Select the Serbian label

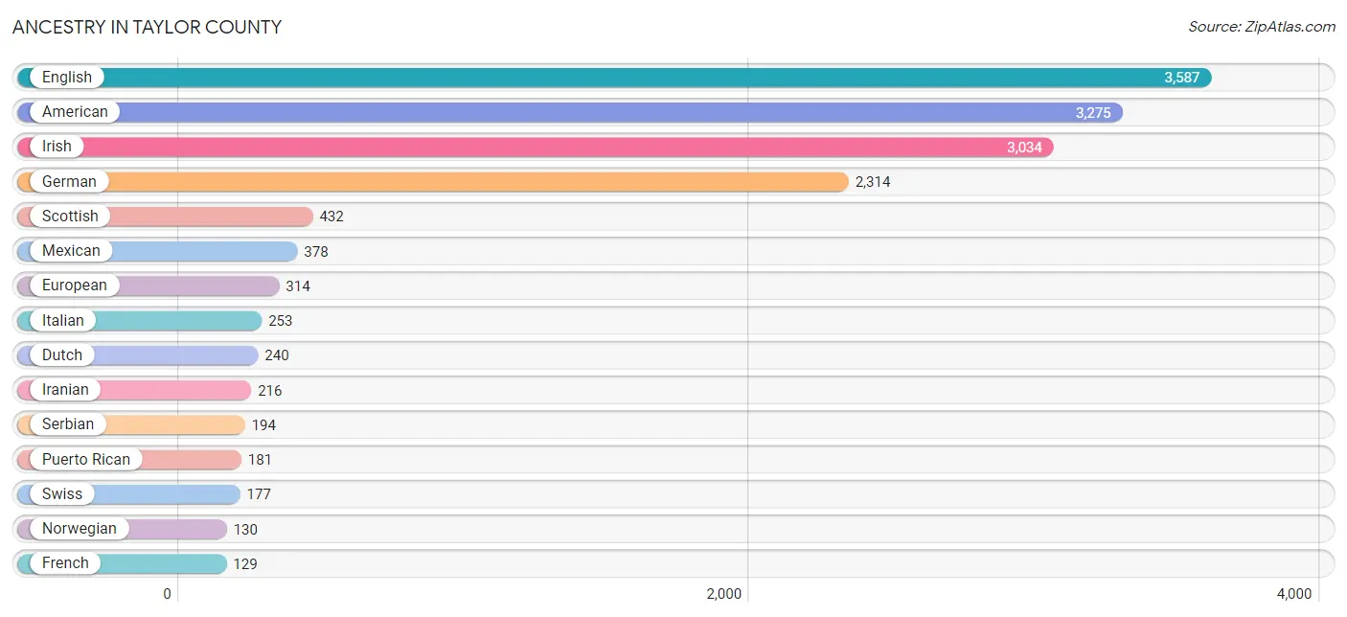(x=68, y=424)
